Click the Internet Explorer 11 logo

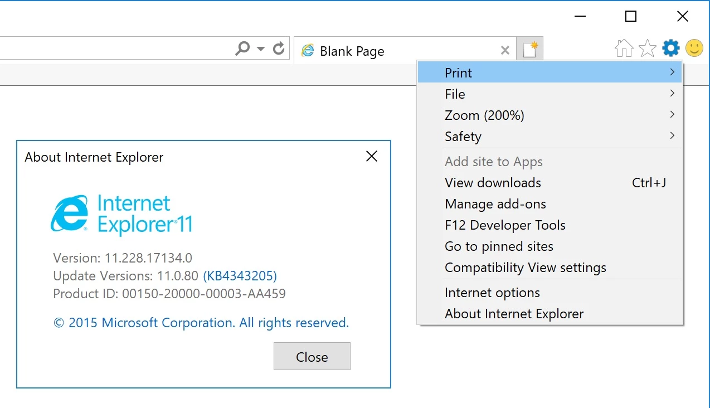[x=121, y=214]
